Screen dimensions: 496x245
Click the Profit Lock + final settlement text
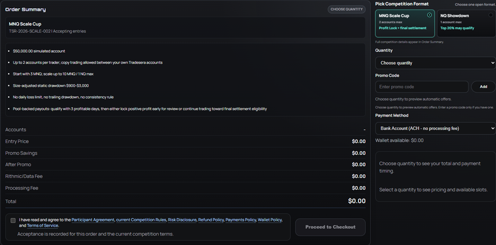coord(402,28)
